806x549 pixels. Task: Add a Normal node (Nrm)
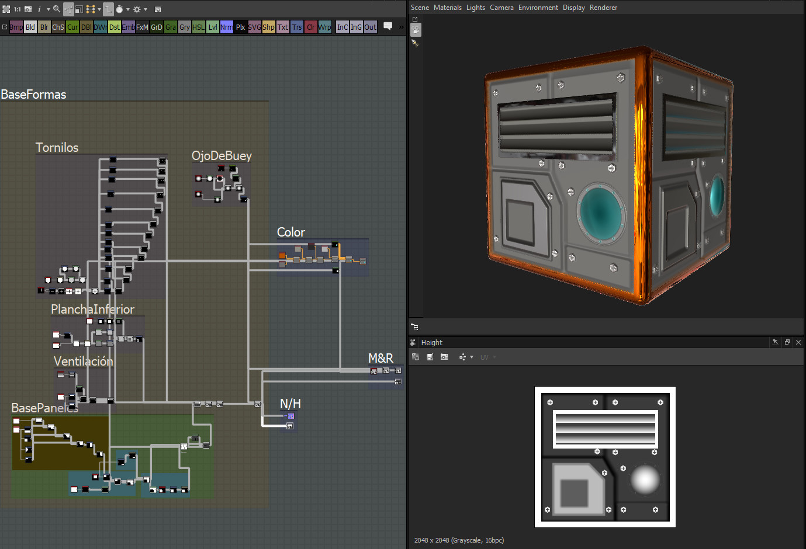[x=227, y=27]
